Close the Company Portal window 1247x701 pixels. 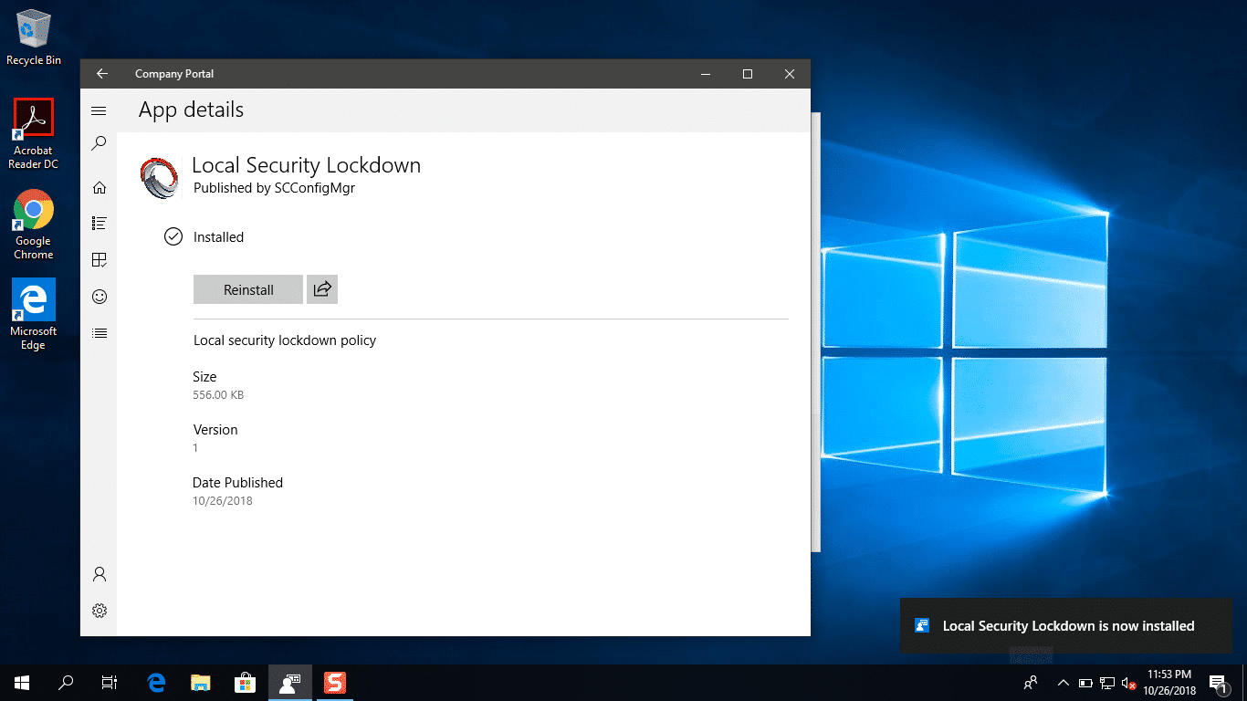click(x=790, y=74)
